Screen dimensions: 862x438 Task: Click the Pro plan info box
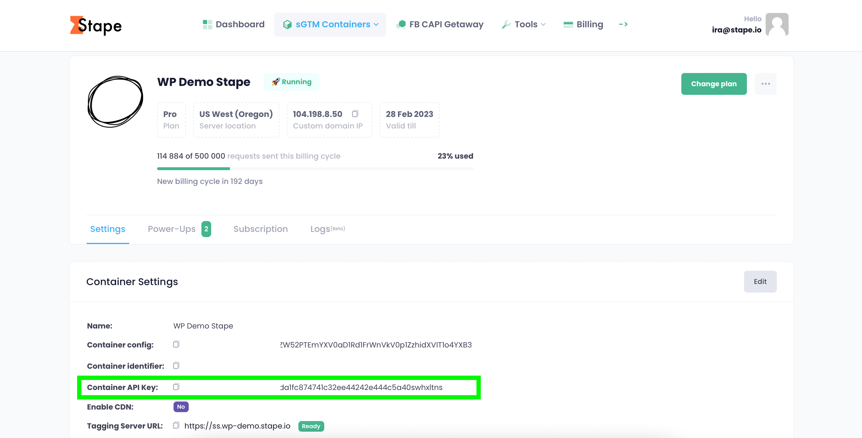tap(171, 120)
